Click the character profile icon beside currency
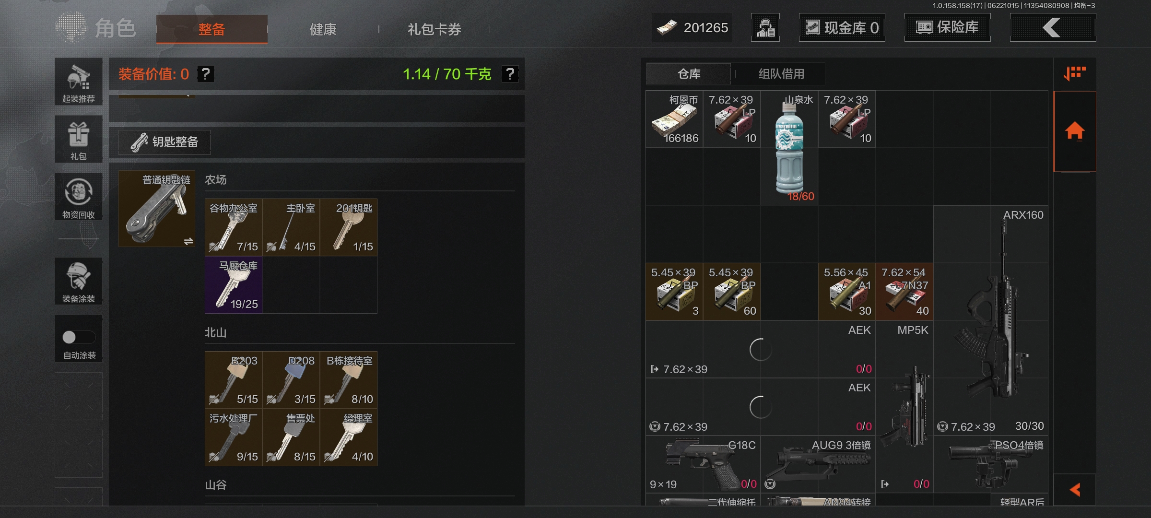Viewport: 1151px width, 518px height. coord(765,27)
